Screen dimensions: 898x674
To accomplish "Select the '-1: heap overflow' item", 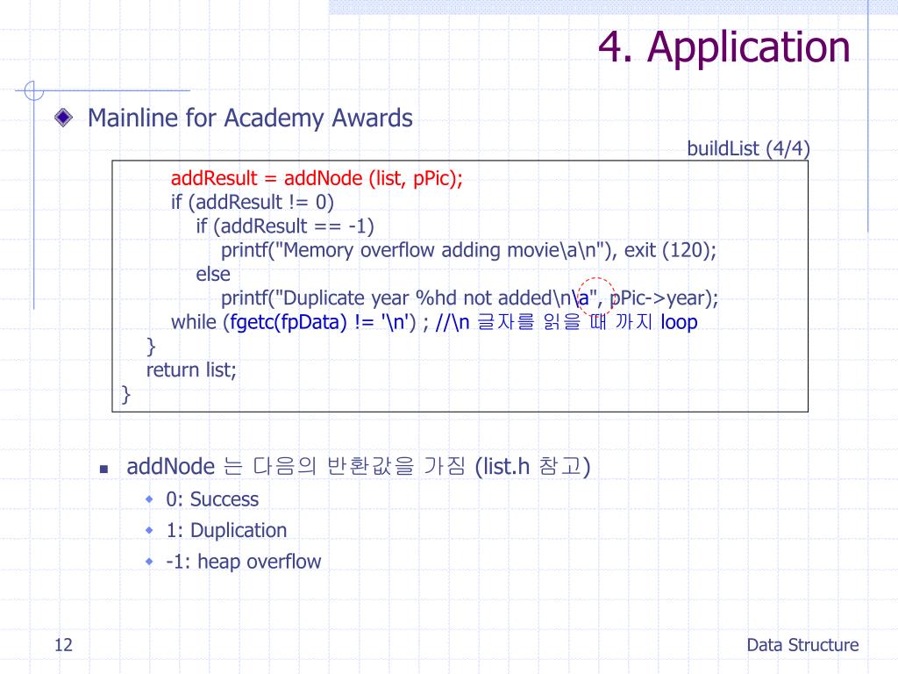I will [244, 561].
